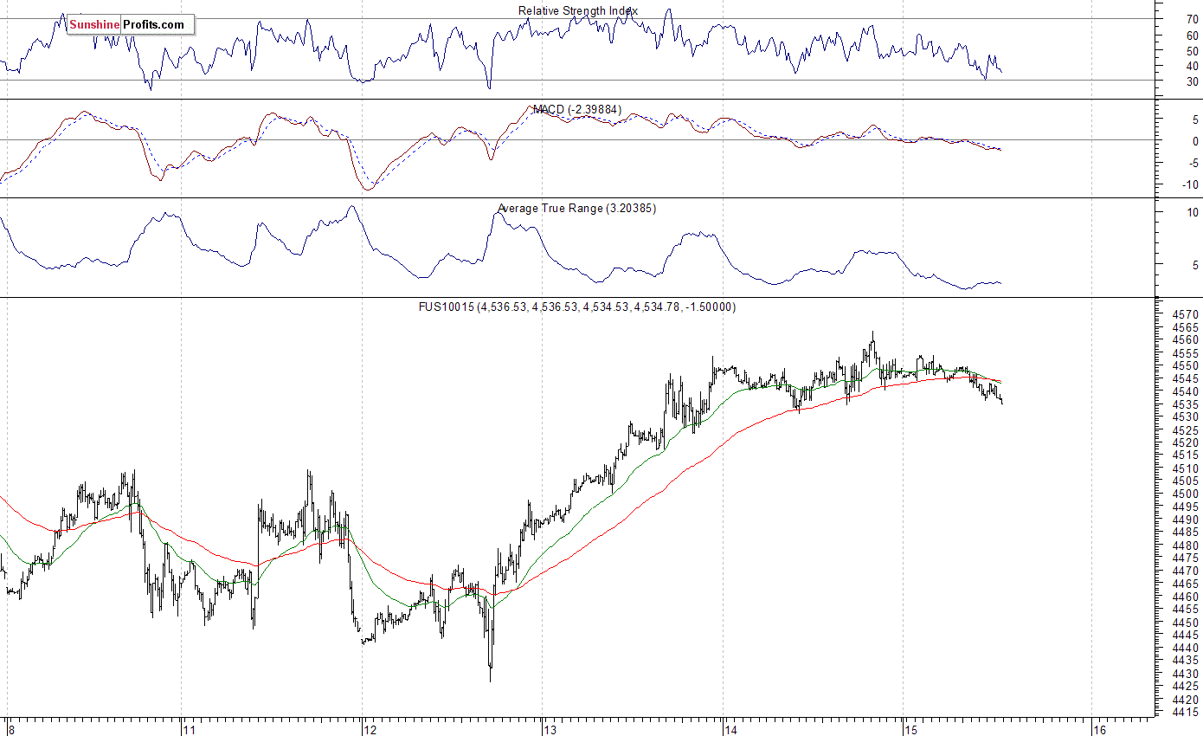Image resolution: width=1203 pixels, height=736 pixels.
Task: Select date label 14 on time axis
Action: (x=733, y=729)
